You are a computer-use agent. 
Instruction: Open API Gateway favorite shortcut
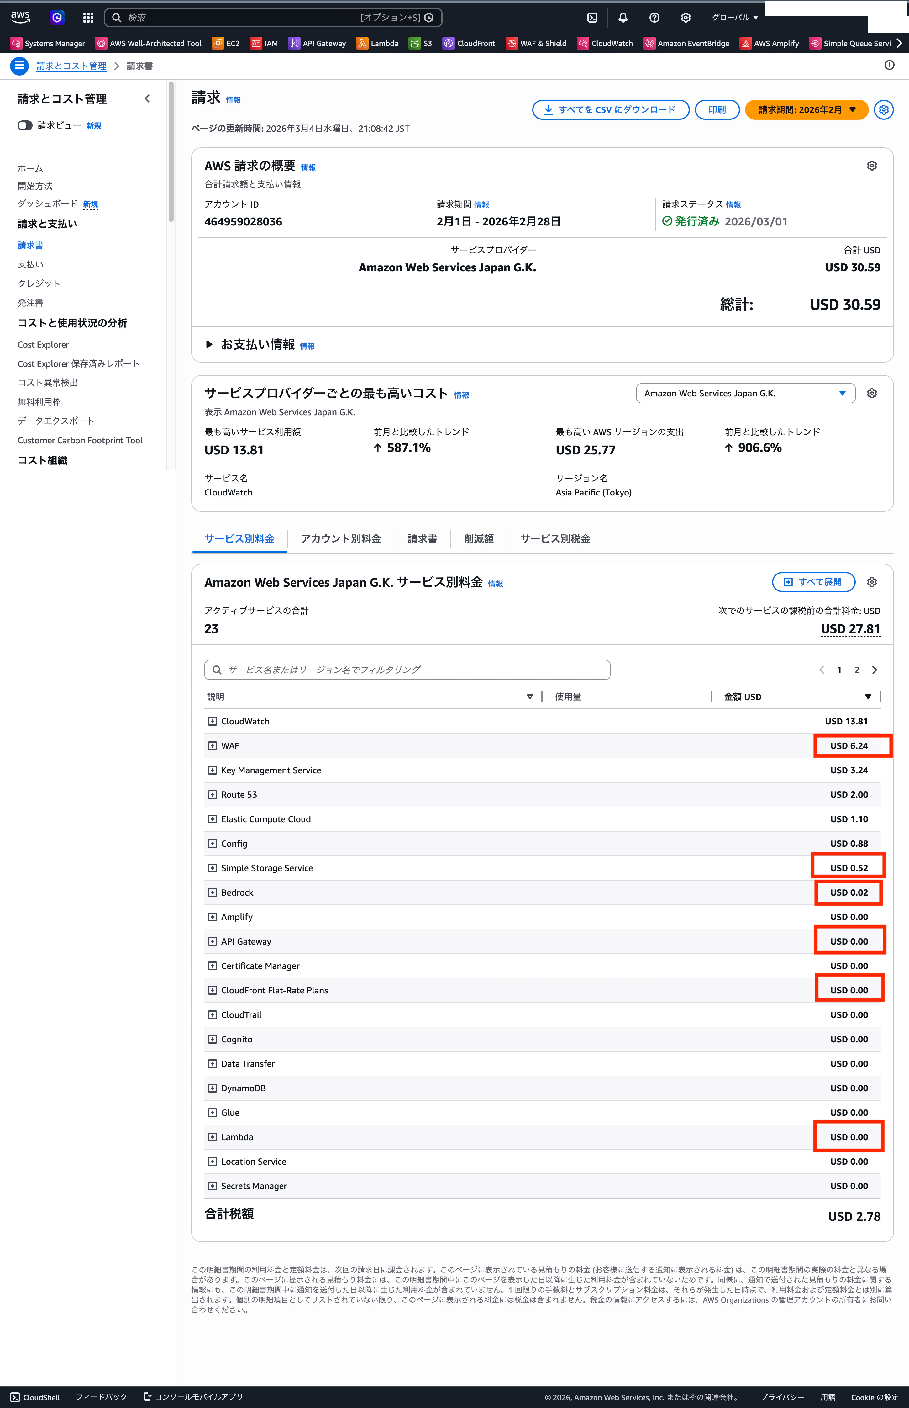click(x=317, y=43)
